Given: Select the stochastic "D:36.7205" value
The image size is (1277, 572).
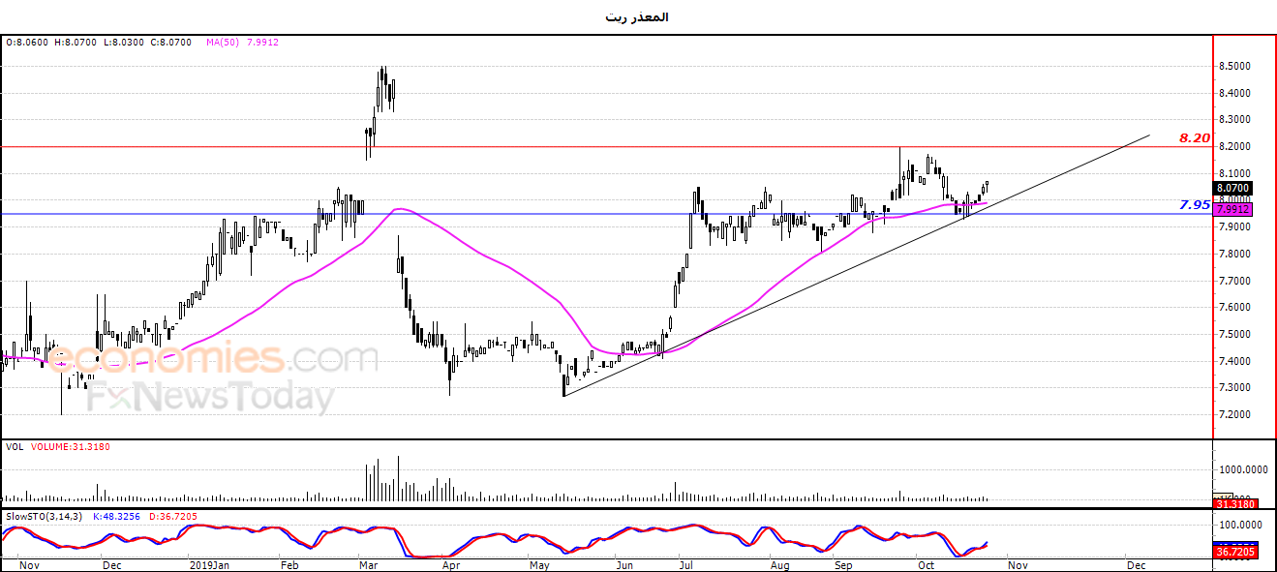Looking at the screenshot, I should tap(172, 517).
